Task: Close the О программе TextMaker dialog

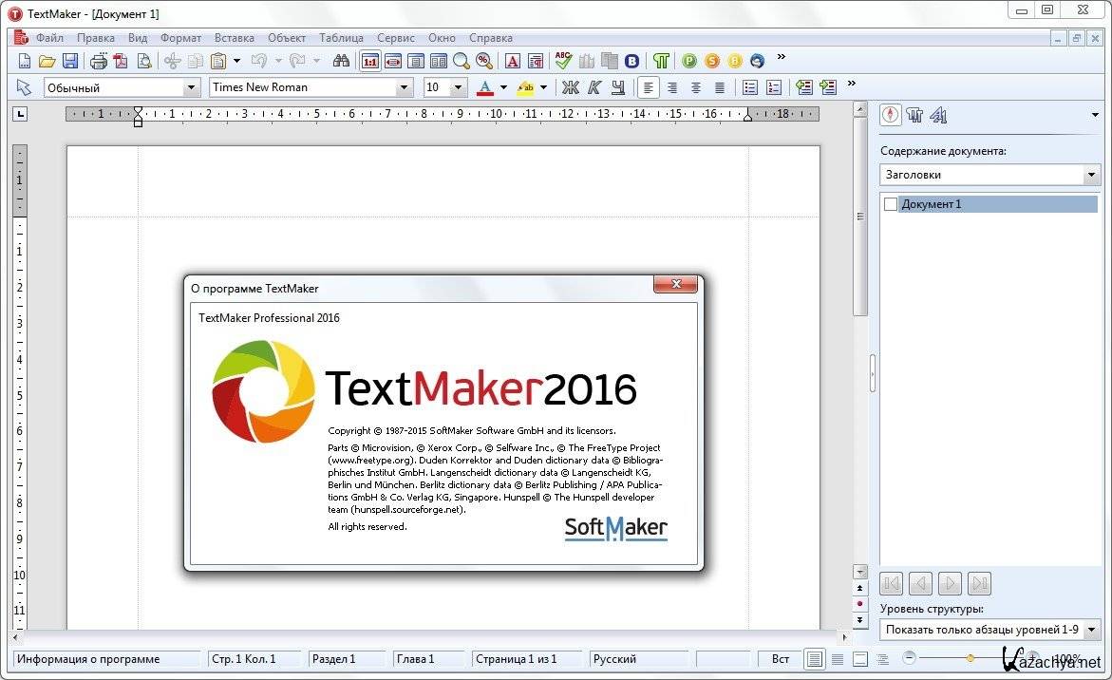Action: [675, 284]
